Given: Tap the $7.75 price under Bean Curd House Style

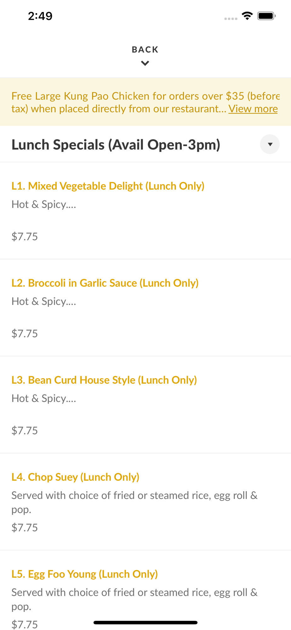Looking at the screenshot, I should (25, 431).
